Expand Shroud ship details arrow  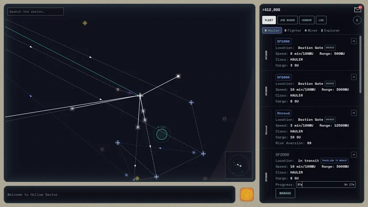click(x=354, y=113)
